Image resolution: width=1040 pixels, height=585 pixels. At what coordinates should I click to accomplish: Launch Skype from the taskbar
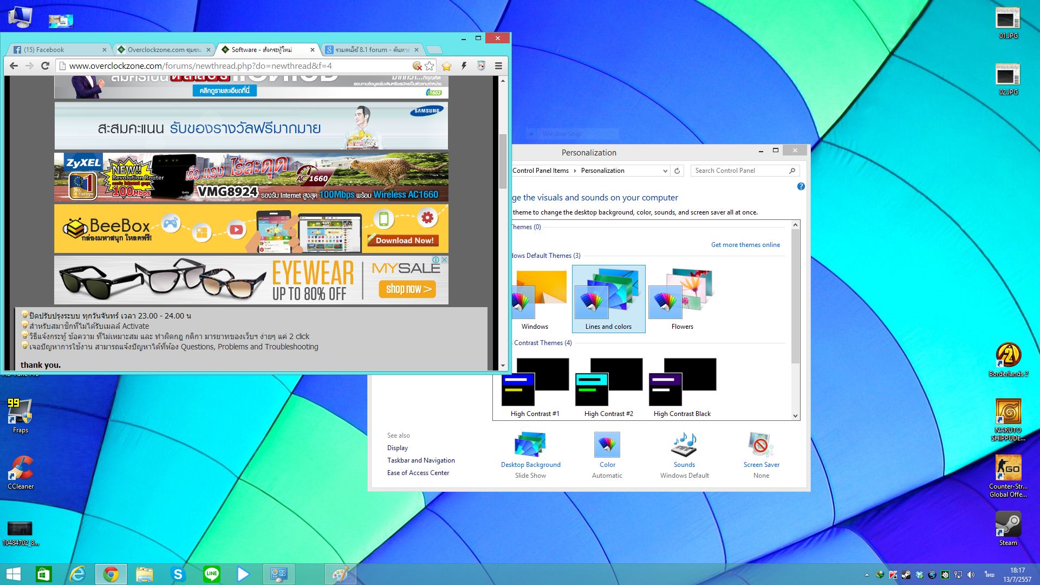coord(178,574)
